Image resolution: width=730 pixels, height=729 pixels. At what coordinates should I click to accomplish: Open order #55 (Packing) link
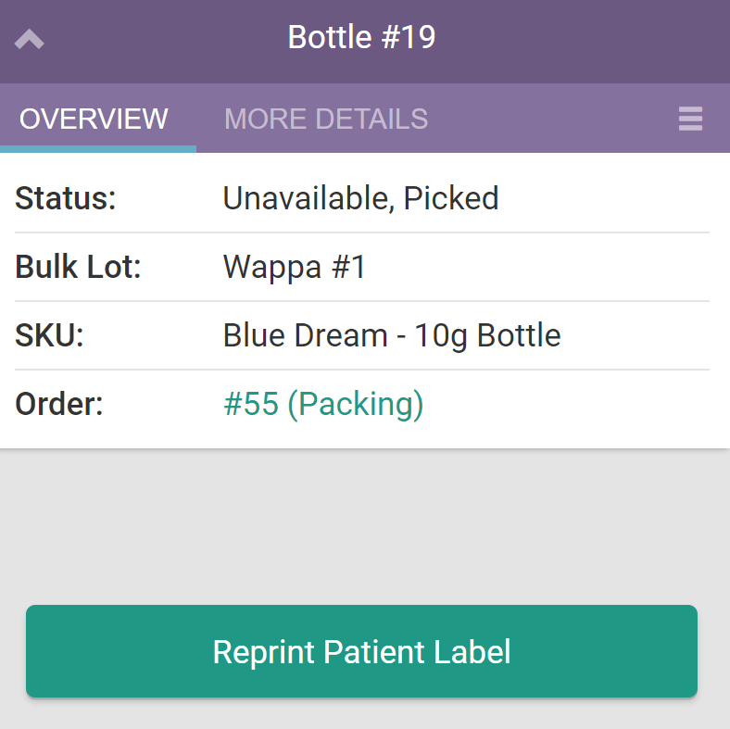point(323,405)
